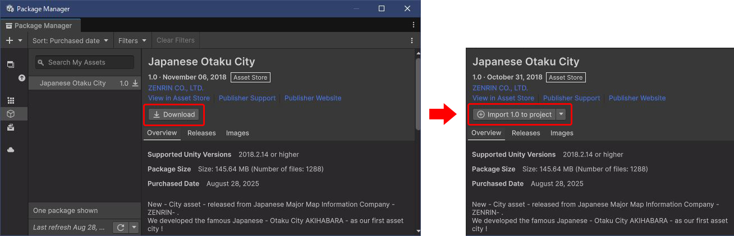The image size is (734, 236).
Task: Select Images tab under the Download button
Action: 237,133
